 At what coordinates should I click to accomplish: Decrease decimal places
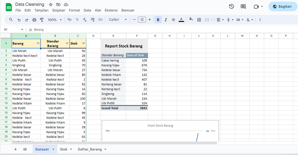click(85, 20)
